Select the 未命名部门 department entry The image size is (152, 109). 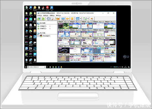46,36
